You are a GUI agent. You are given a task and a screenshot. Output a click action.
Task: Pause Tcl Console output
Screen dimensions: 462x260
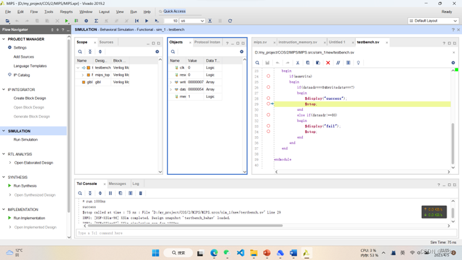coord(110,193)
